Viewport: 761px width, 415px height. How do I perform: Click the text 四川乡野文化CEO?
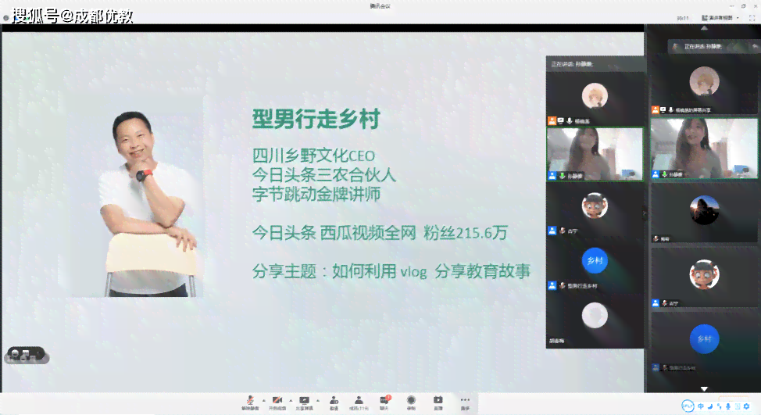pyautogui.click(x=313, y=156)
